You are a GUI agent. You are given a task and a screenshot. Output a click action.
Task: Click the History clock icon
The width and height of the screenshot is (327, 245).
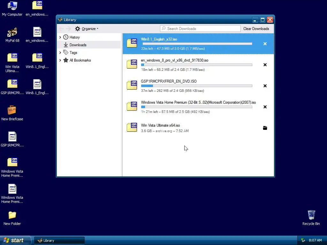[66, 37]
